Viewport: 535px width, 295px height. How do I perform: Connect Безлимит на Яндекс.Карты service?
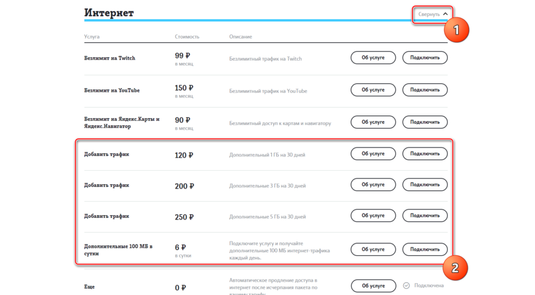coord(425,122)
